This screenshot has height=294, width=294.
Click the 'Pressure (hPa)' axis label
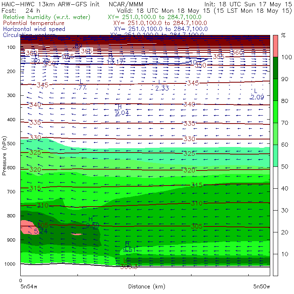[4, 156]
